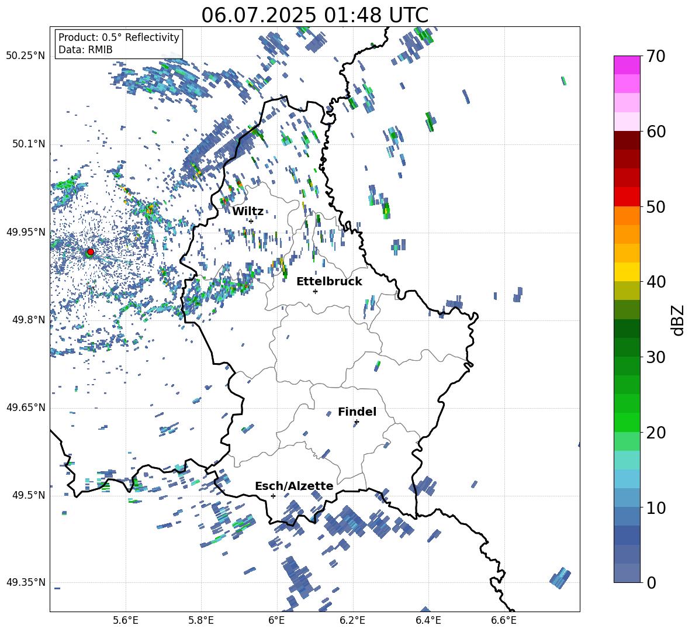Click the 5.8°E longitude label

pos(201,620)
